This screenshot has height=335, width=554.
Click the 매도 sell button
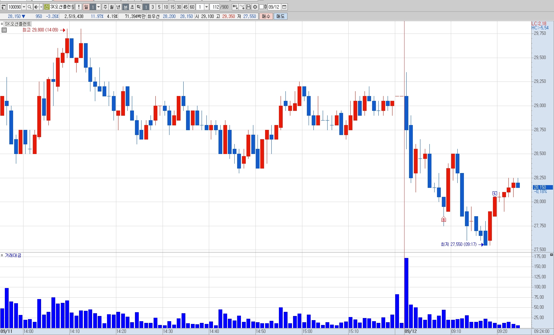pyautogui.click(x=280, y=16)
